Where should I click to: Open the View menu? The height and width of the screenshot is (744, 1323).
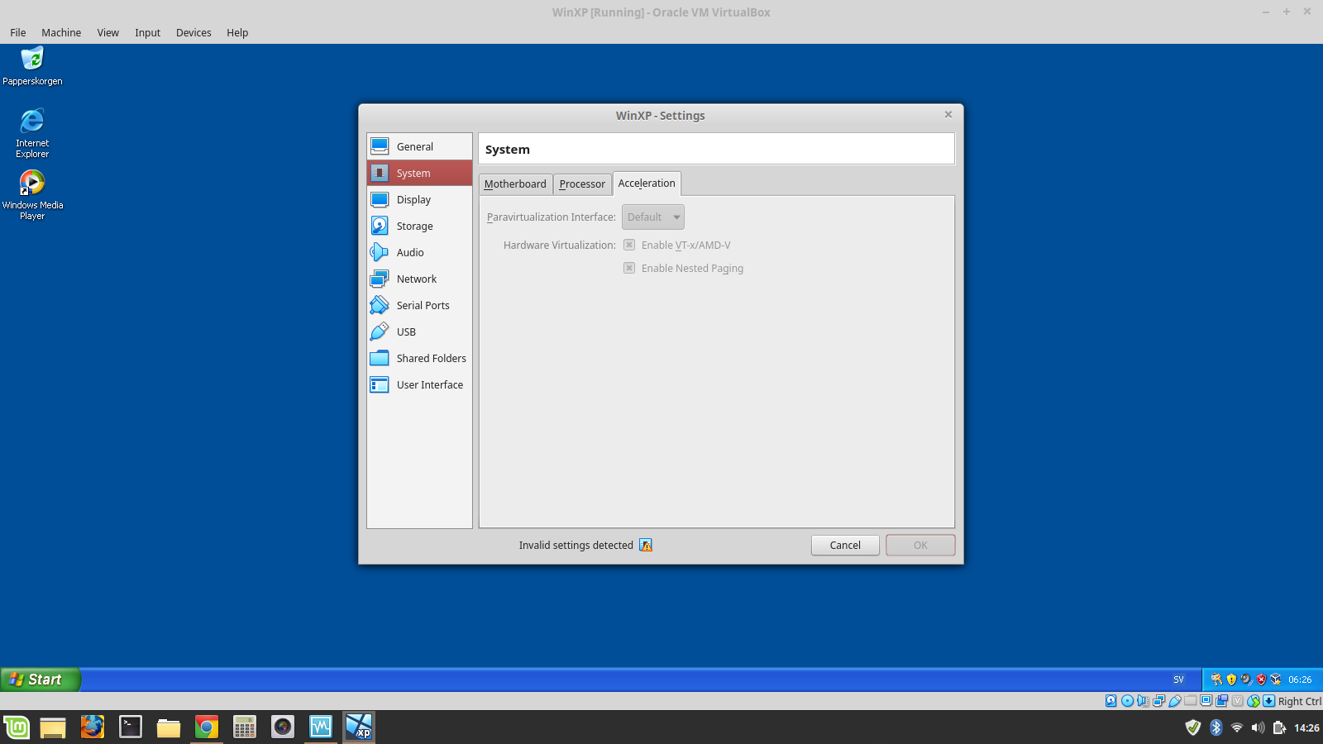pyautogui.click(x=107, y=32)
